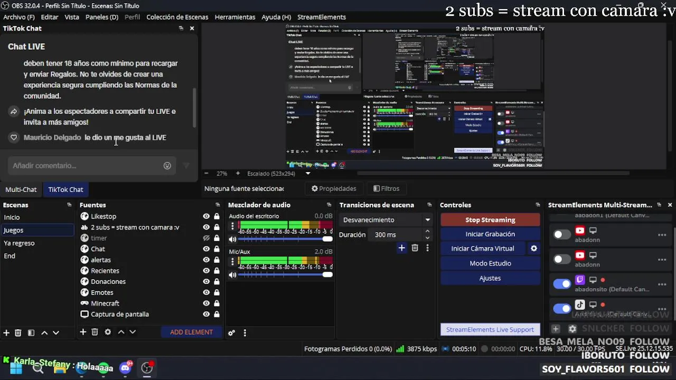Image resolution: width=676 pixels, height=380 pixels.
Task: Move source down in Fuentes toolbar
Action: tap(133, 332)
